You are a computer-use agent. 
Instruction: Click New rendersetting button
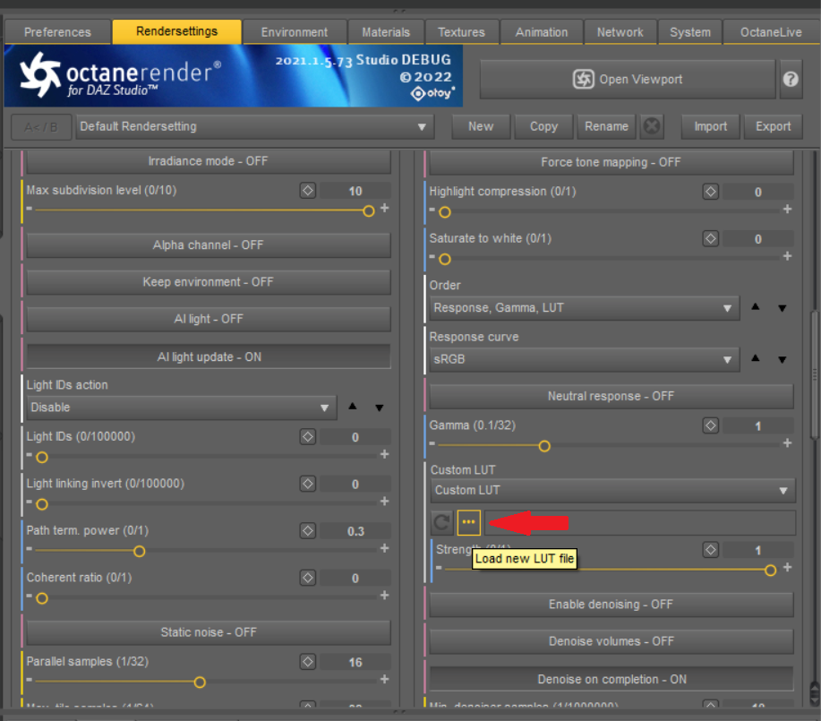coord(481,126)
